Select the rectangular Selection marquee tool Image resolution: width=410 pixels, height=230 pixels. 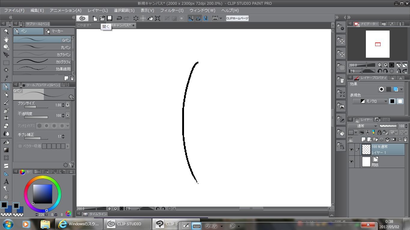point(6,63)
